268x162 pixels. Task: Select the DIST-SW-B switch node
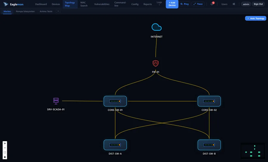209,145
